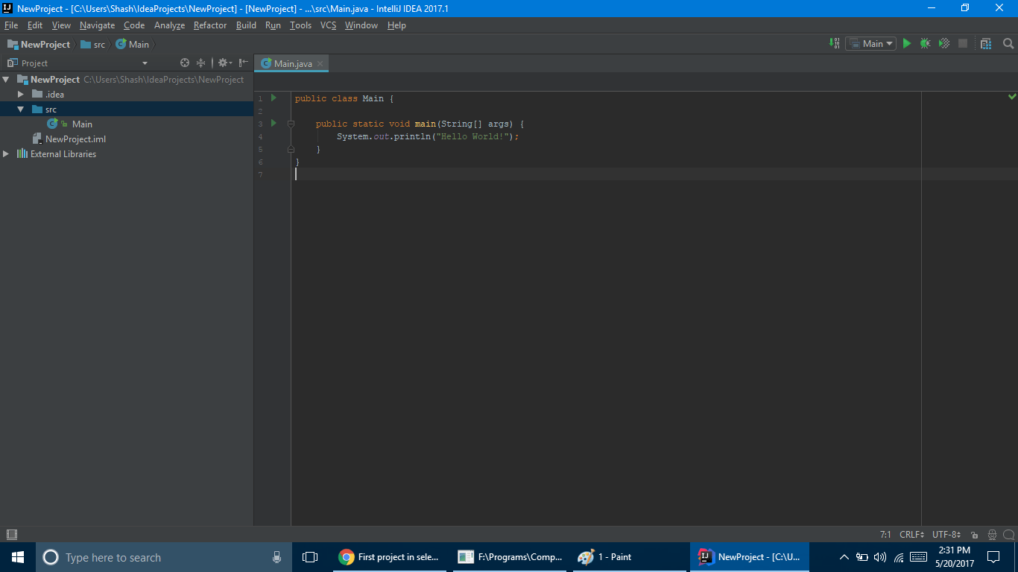Open the Refactor menu

click(x=209, y=25)
